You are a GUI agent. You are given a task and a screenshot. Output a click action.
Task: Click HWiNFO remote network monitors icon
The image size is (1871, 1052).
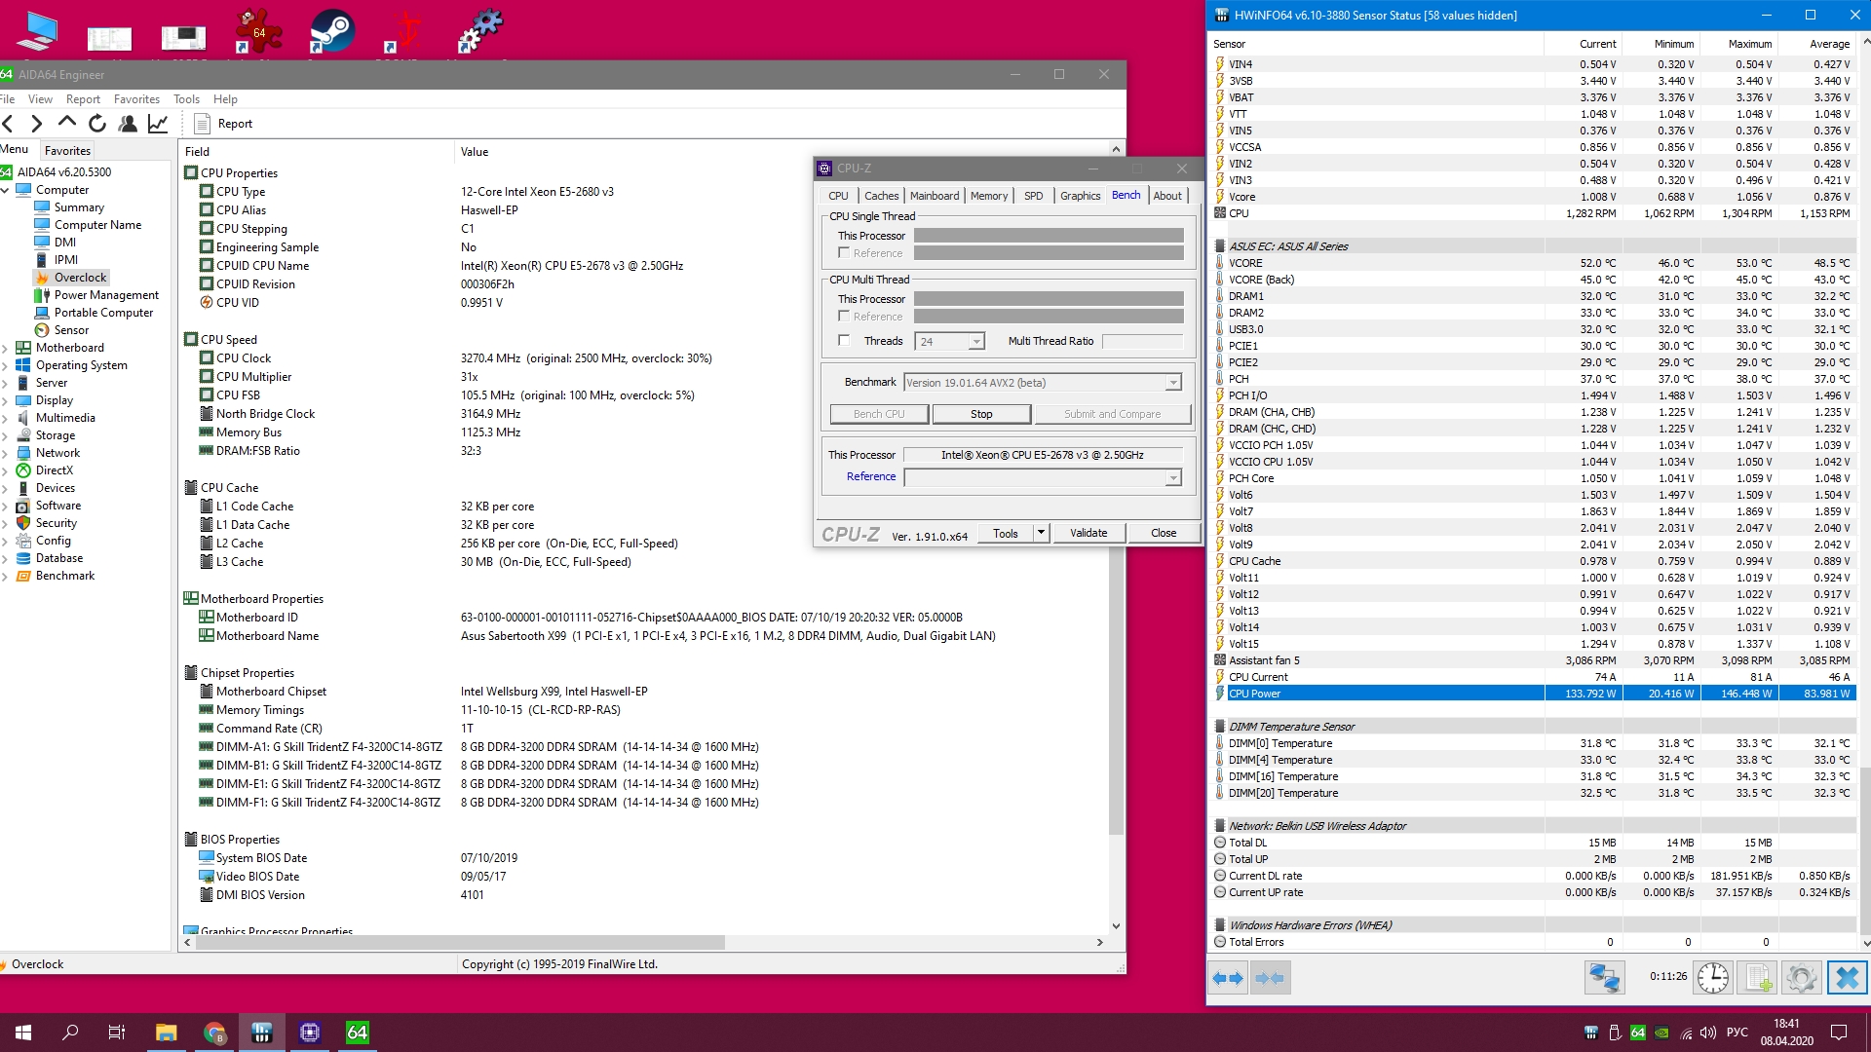click(x=1604, y=977)
